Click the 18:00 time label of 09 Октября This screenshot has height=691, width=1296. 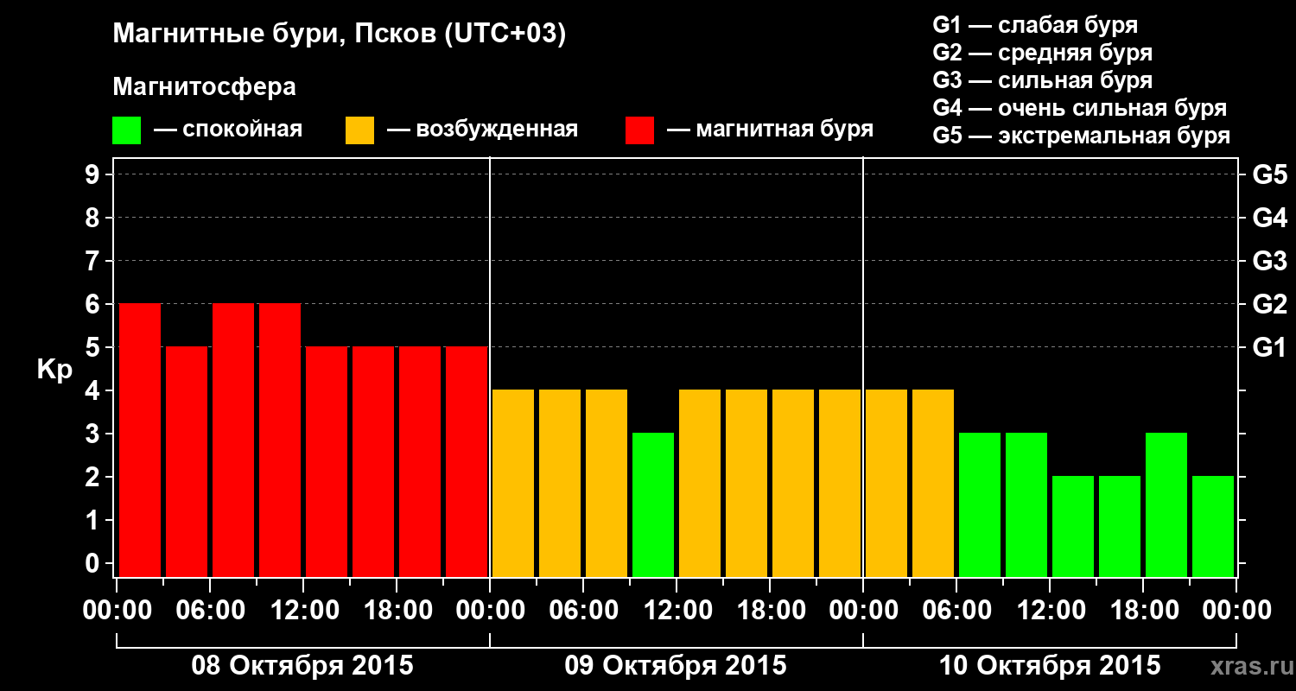[770, 610]
